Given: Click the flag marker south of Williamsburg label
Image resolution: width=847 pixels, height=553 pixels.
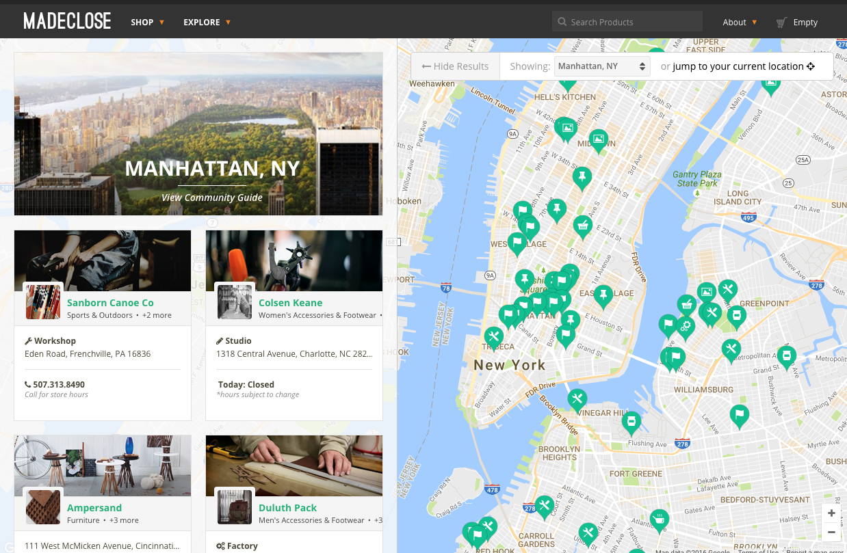Looking at the screenshot, I should 739,415.
